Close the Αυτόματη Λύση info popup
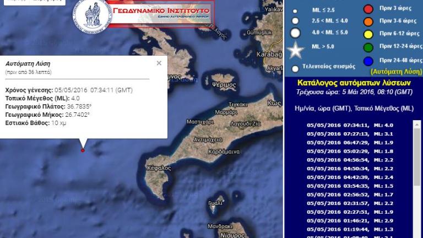 click(159, 63)
